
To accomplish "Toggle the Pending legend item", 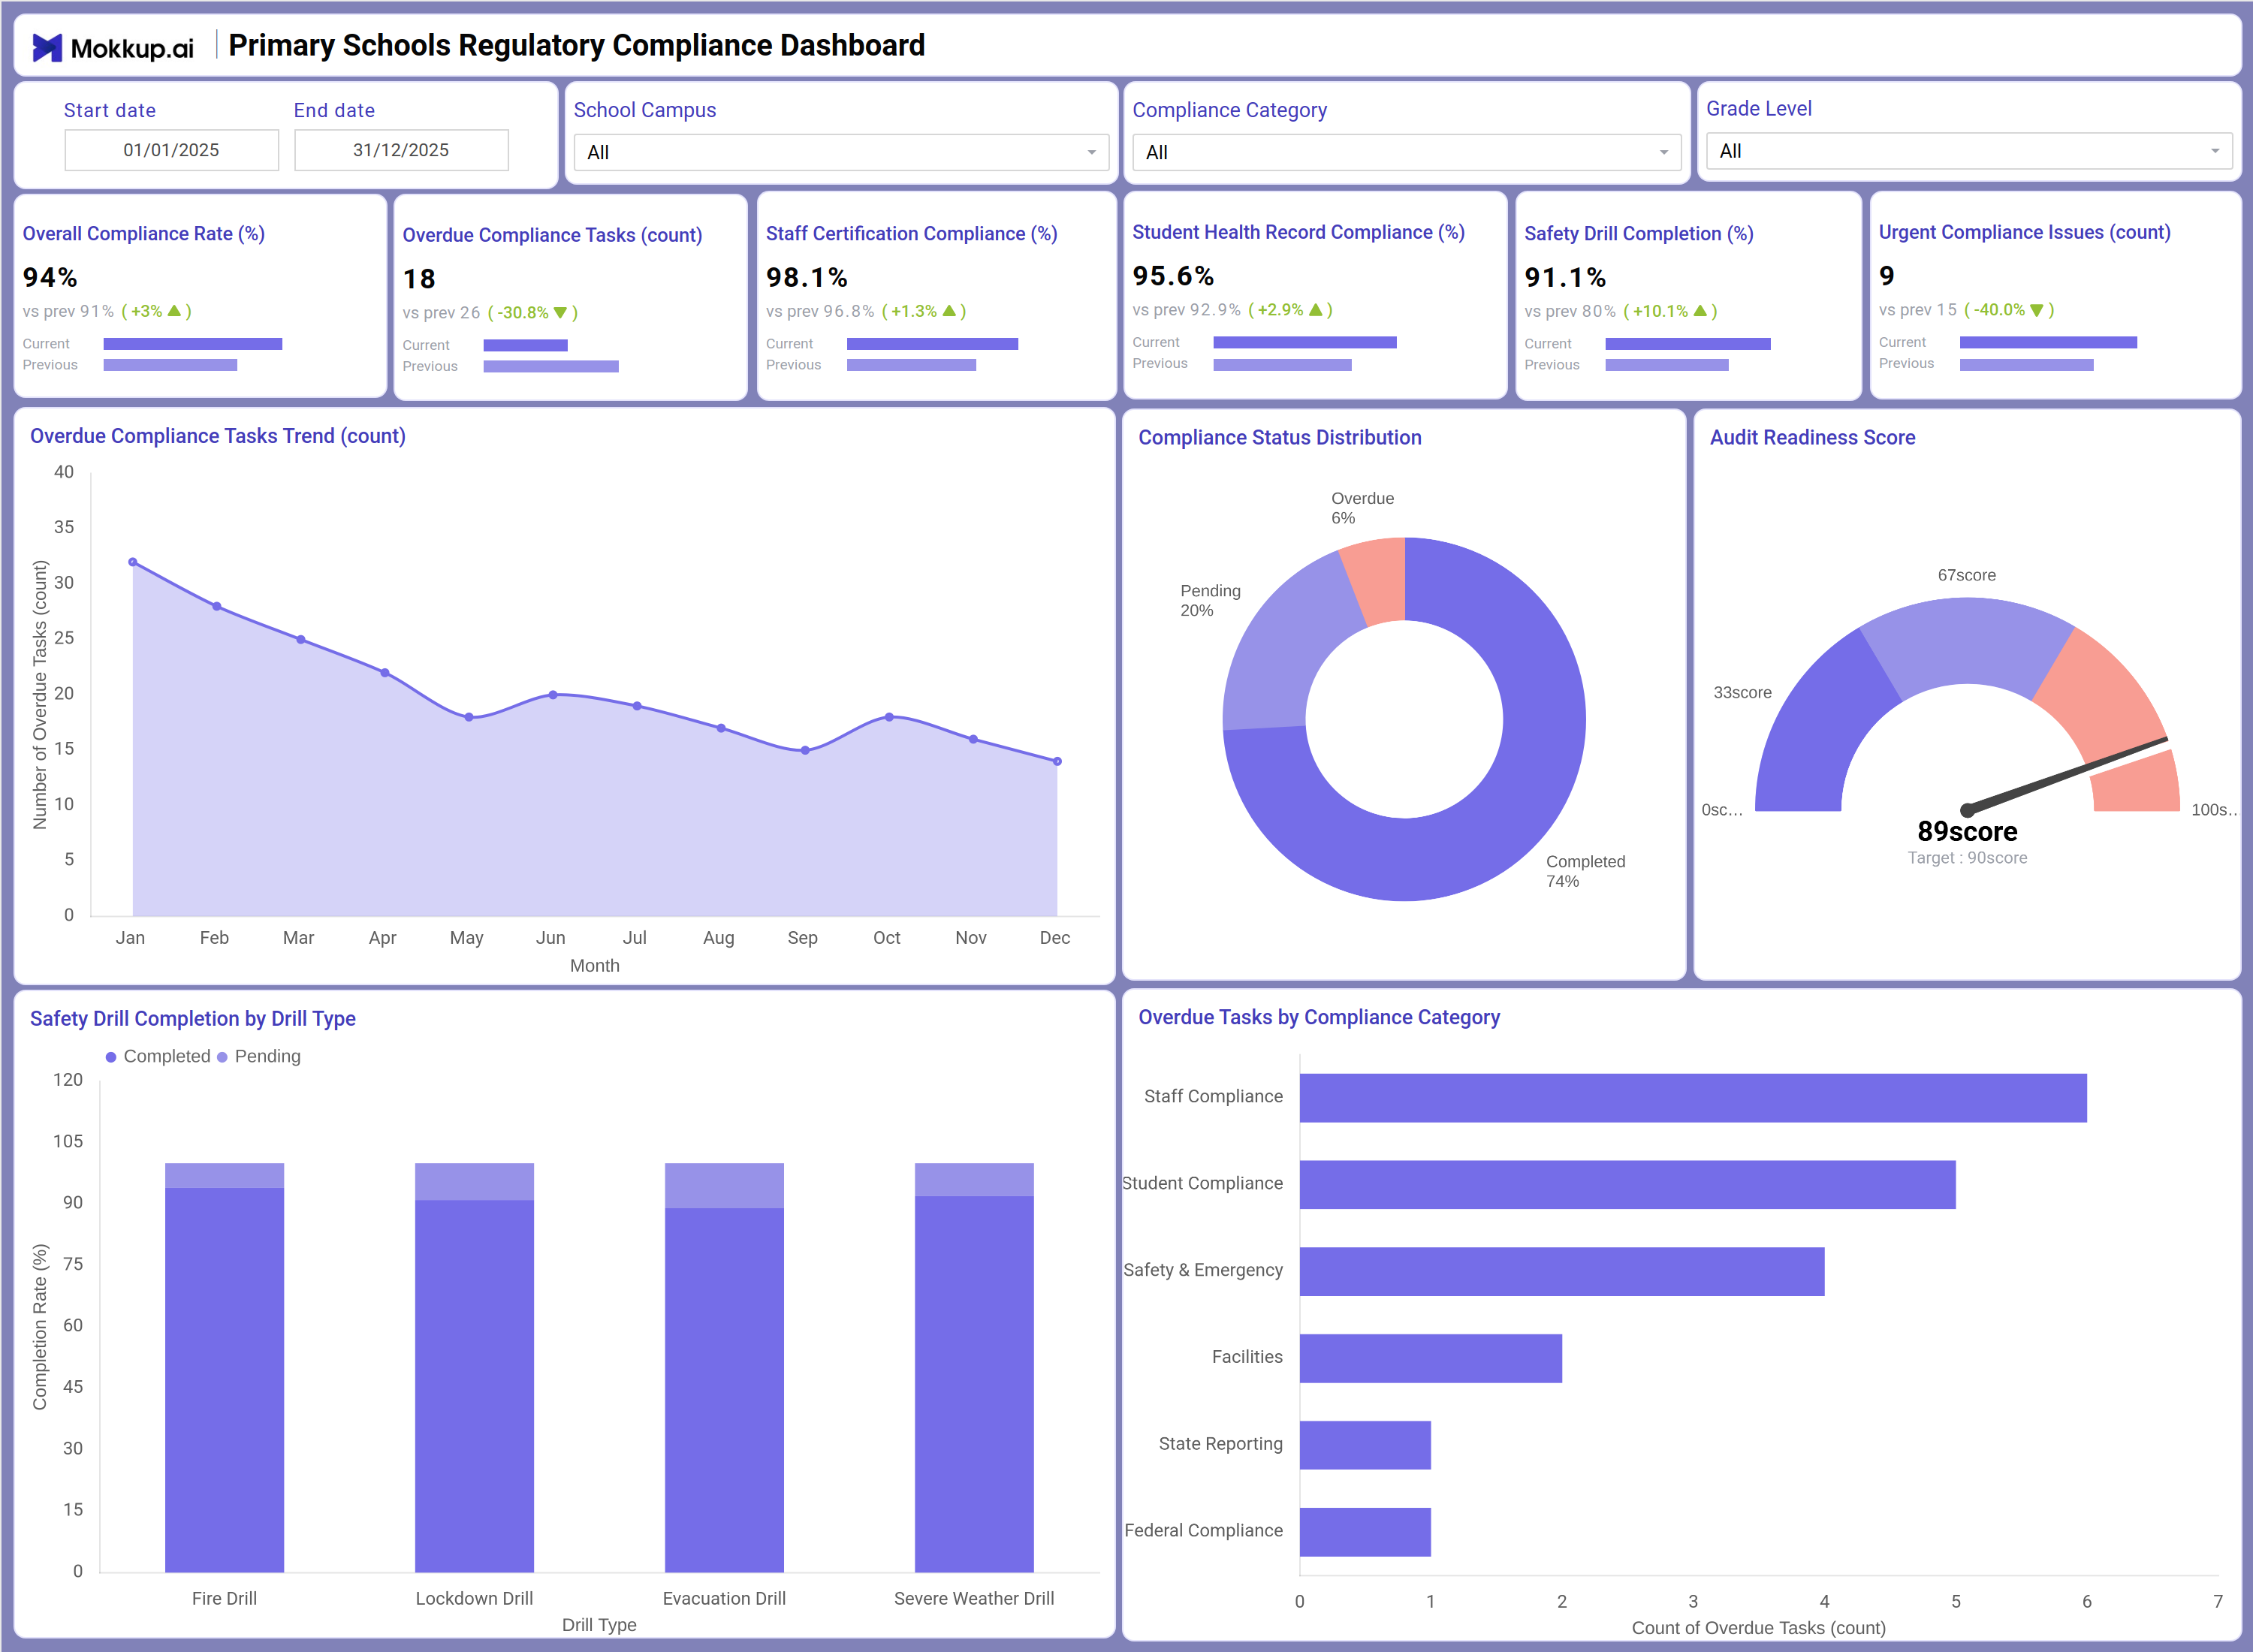I will [259, 1056].
